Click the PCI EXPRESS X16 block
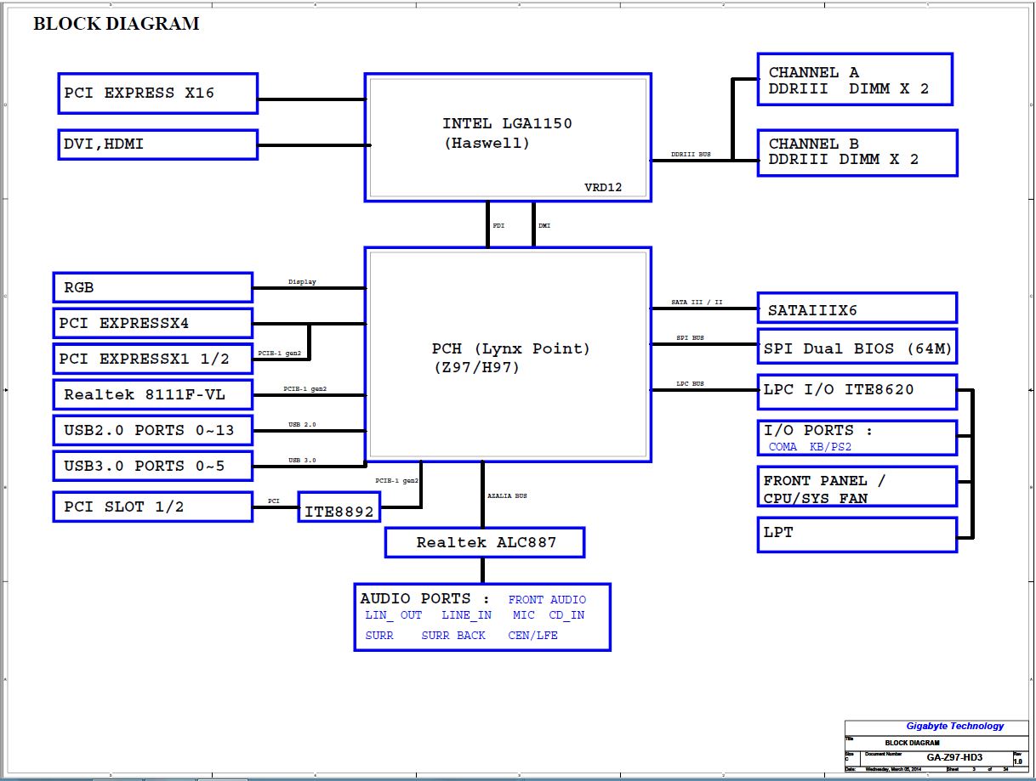1036x781 pixels. [158, 93]
